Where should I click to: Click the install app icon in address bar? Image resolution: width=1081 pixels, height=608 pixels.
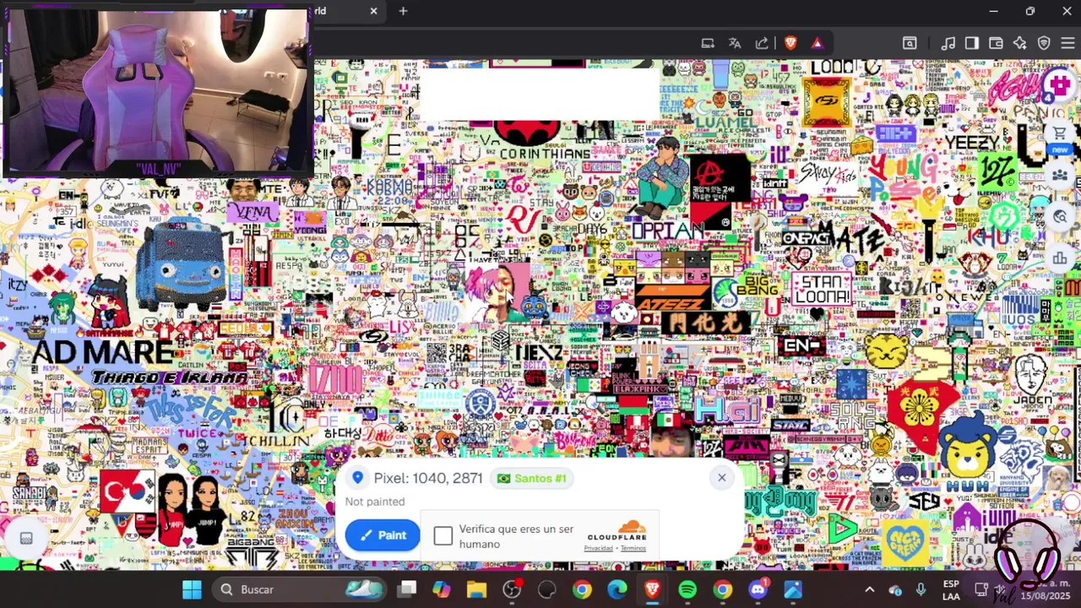tap(708, 43)
